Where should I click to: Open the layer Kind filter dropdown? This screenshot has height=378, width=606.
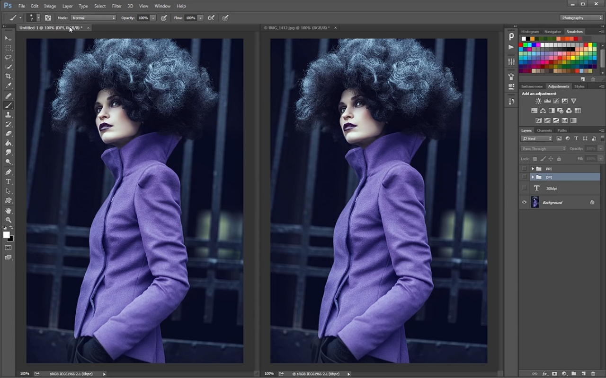[x=537, y=138]
